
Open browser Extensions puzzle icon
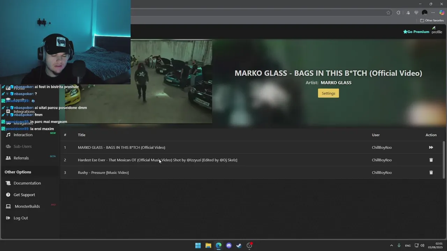[398, 13]
